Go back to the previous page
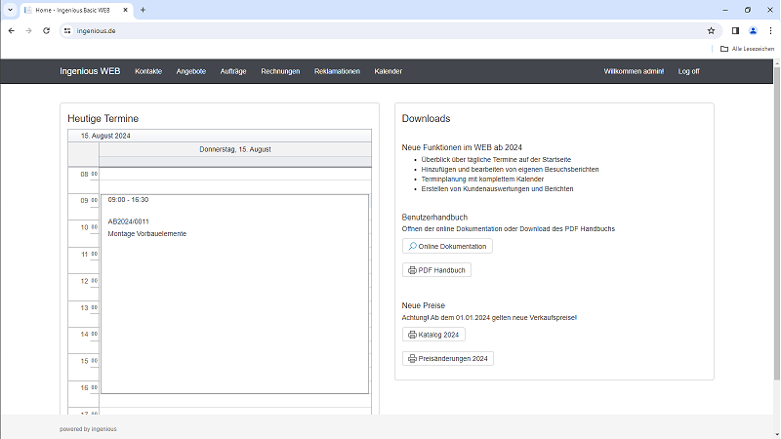Image resolution: width=781 pixels, height=439 pixels. [x=12, y=31]
